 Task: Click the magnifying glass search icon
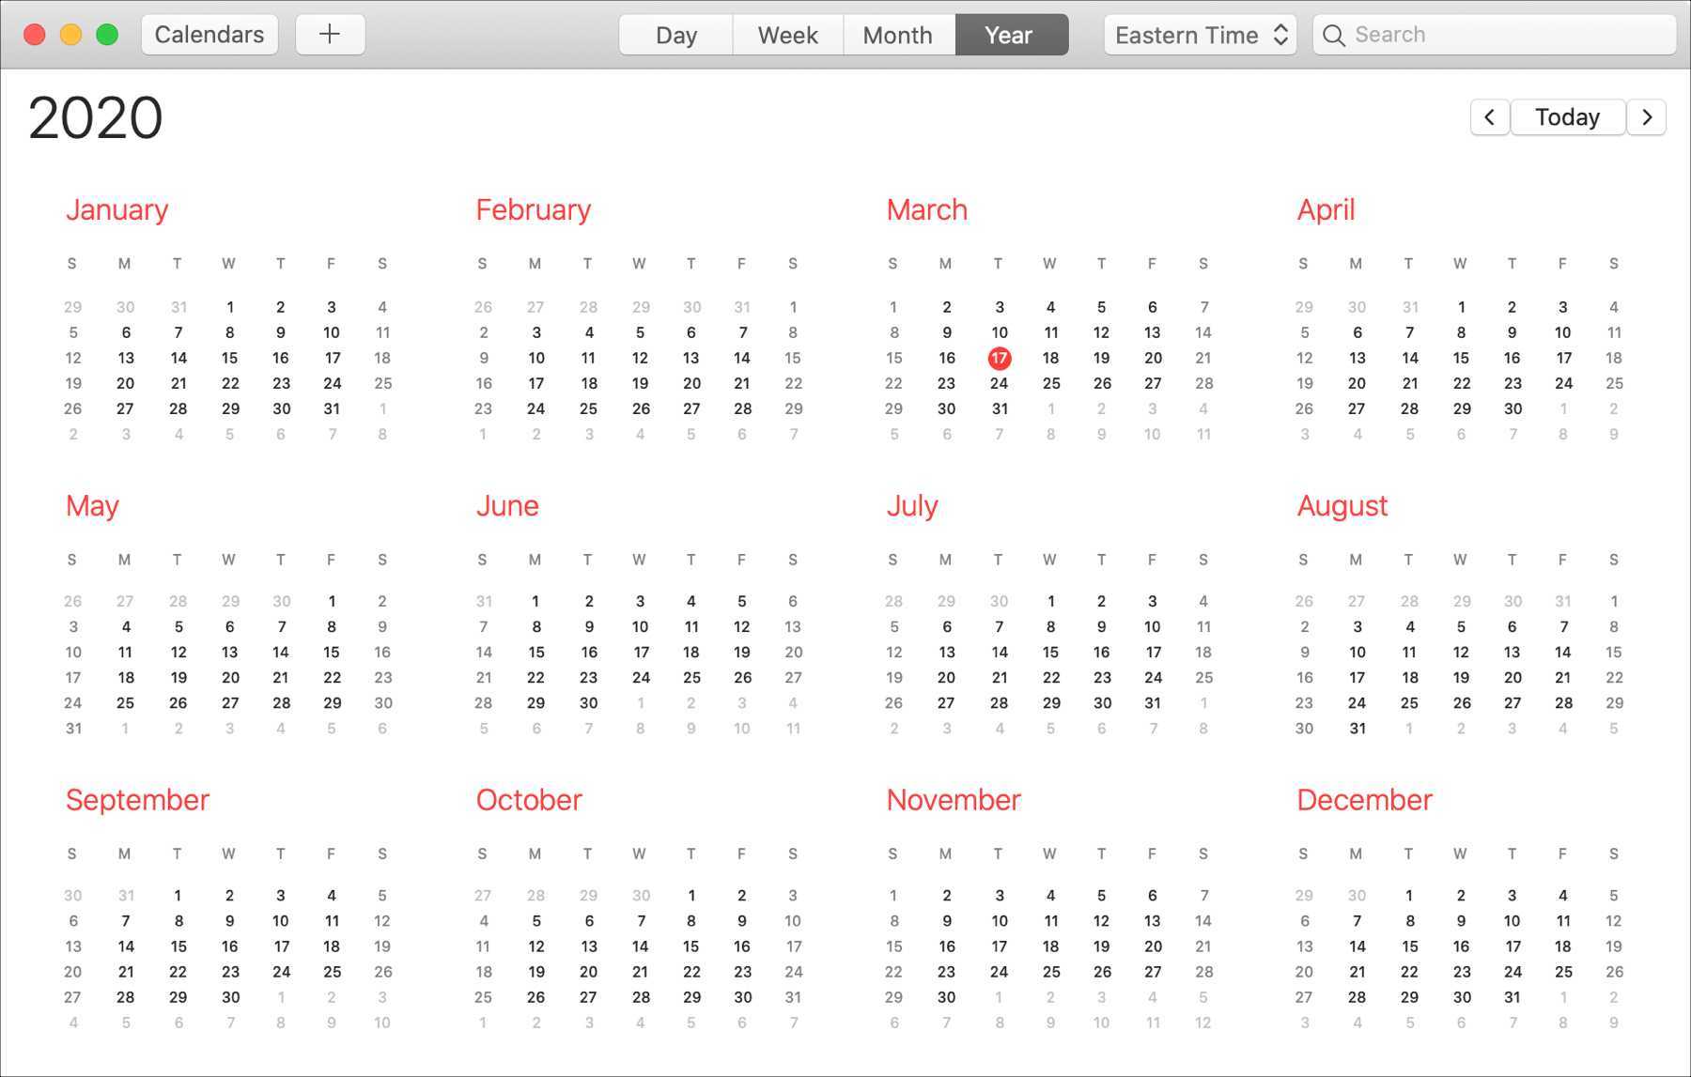(1333, 35)
